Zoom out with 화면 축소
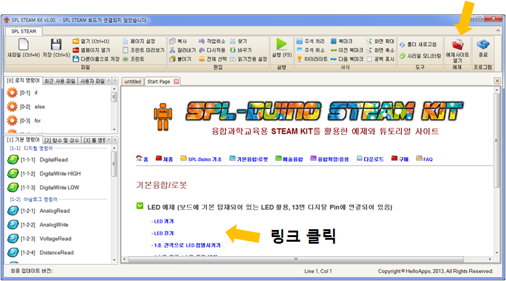This screenshot has width=506, height=281. coord(380,50)
